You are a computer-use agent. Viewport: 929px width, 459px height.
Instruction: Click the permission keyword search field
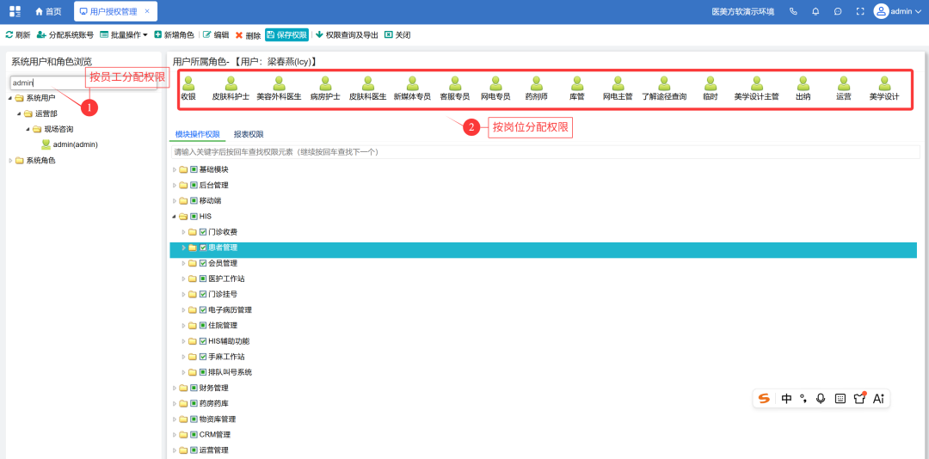pyautogui.click(x=544, y=152)
